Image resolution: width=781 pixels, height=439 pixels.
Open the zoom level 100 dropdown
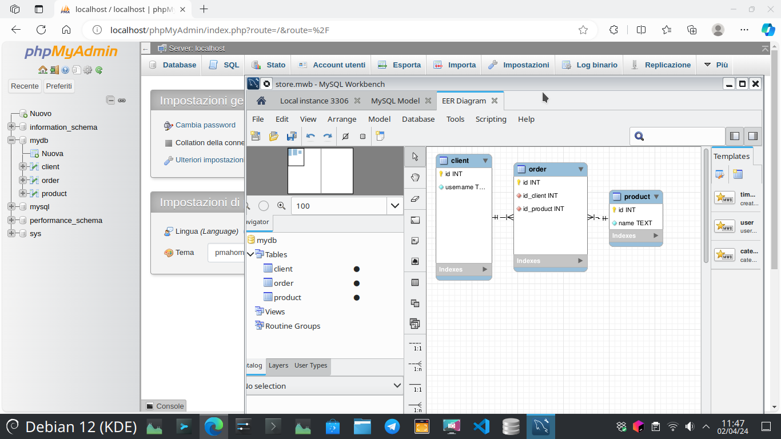(395, 206)
